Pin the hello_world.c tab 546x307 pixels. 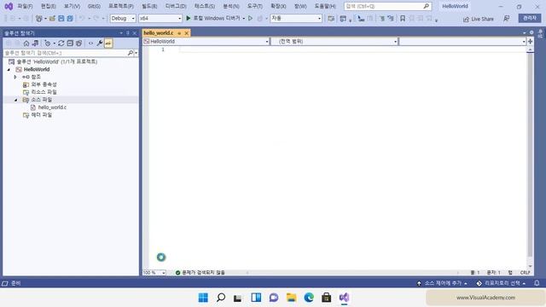(179, 33)
